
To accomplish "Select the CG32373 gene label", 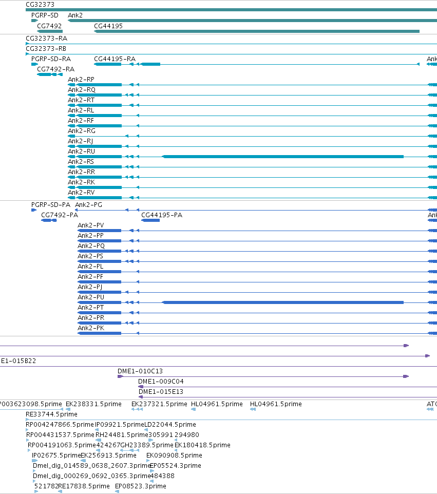I will (40, 5).
